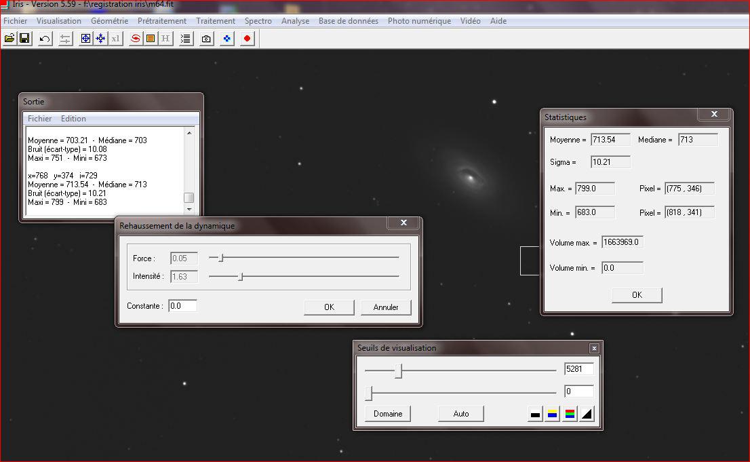Screen dimensions: 750x462
Task: Click the undo arrow icon
Action: pos(45,39)
